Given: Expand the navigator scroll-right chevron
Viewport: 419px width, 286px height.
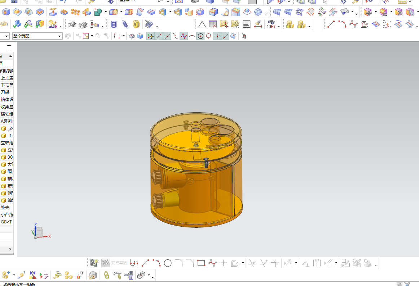Looking at the screenshot, I should (x=10, y=249).
